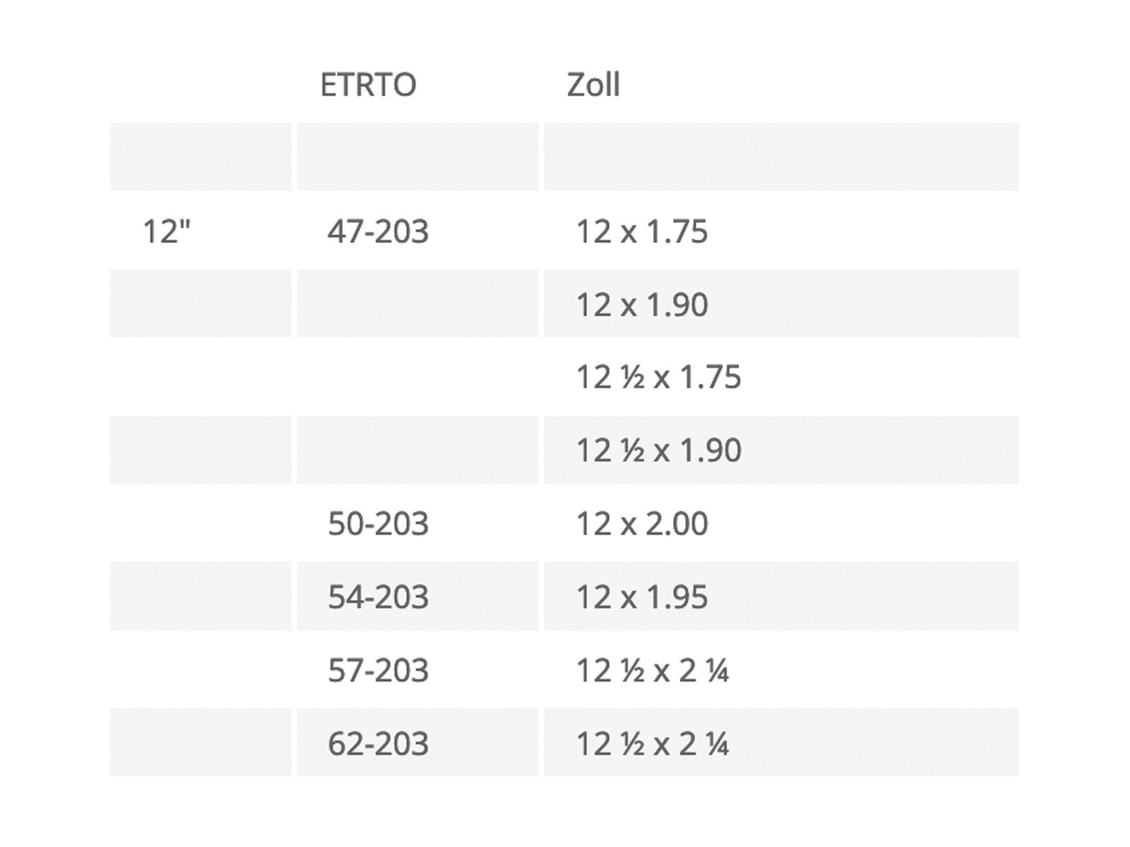The height and width of the screenshot is (847, 1130).
Task: Select the Zoll size beside 62-203
Action: (x=653, y=743)
